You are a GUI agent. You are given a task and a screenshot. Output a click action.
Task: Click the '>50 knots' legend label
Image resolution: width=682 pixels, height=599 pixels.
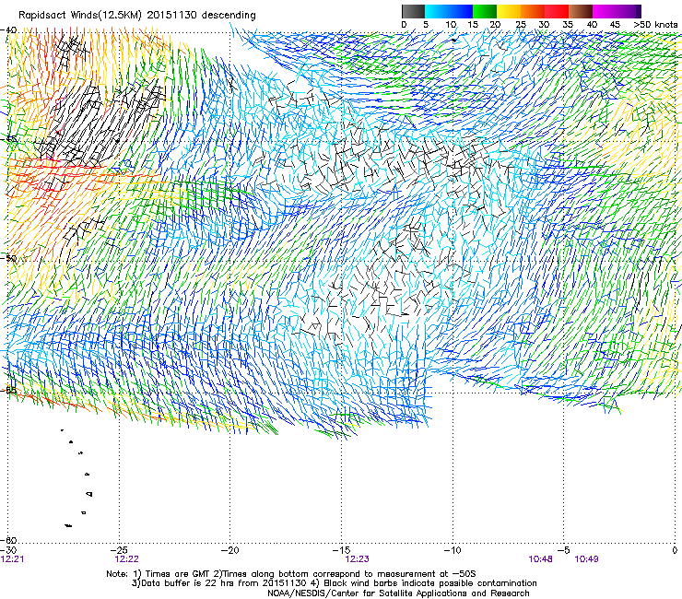655,25
